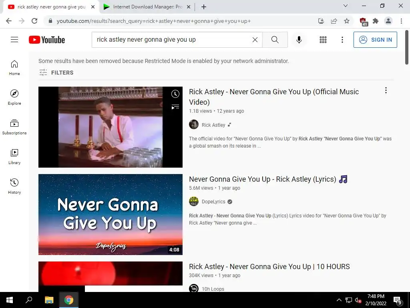Reload the current page

34,21
